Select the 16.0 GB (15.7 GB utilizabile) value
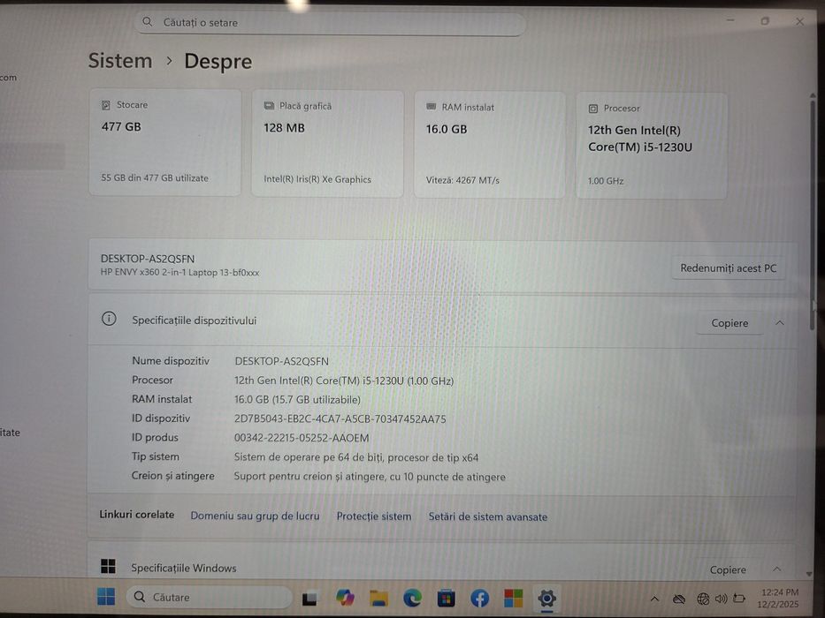Image resolution: width=825 pixels, height=618 pixels. point(297,399)
